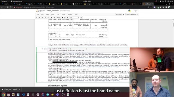174x97 pixels.
Task: Copy selected cells toolbar icon
Action: [x=45, y=17]
